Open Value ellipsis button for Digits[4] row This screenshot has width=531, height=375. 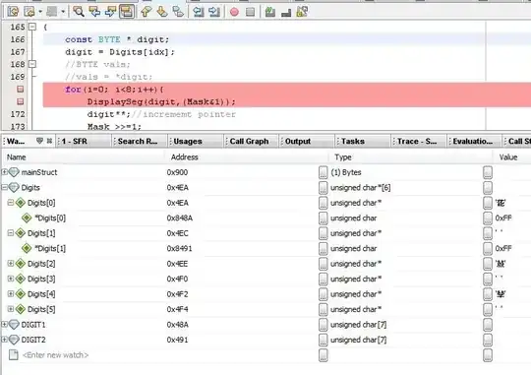488,294
